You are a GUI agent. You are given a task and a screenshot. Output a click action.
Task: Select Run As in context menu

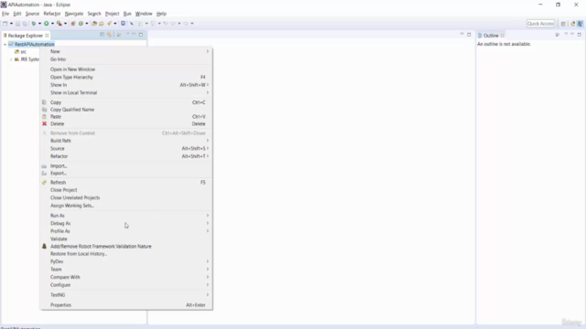click(x=126, y=216)
